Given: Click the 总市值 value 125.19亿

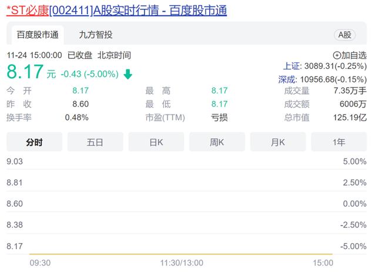Looking at the screenshot, I should tap(350, 117).
